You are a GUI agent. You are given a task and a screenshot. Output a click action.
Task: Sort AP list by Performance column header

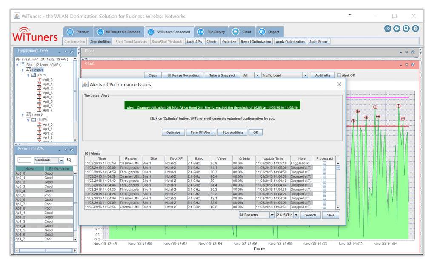(59, 169)
